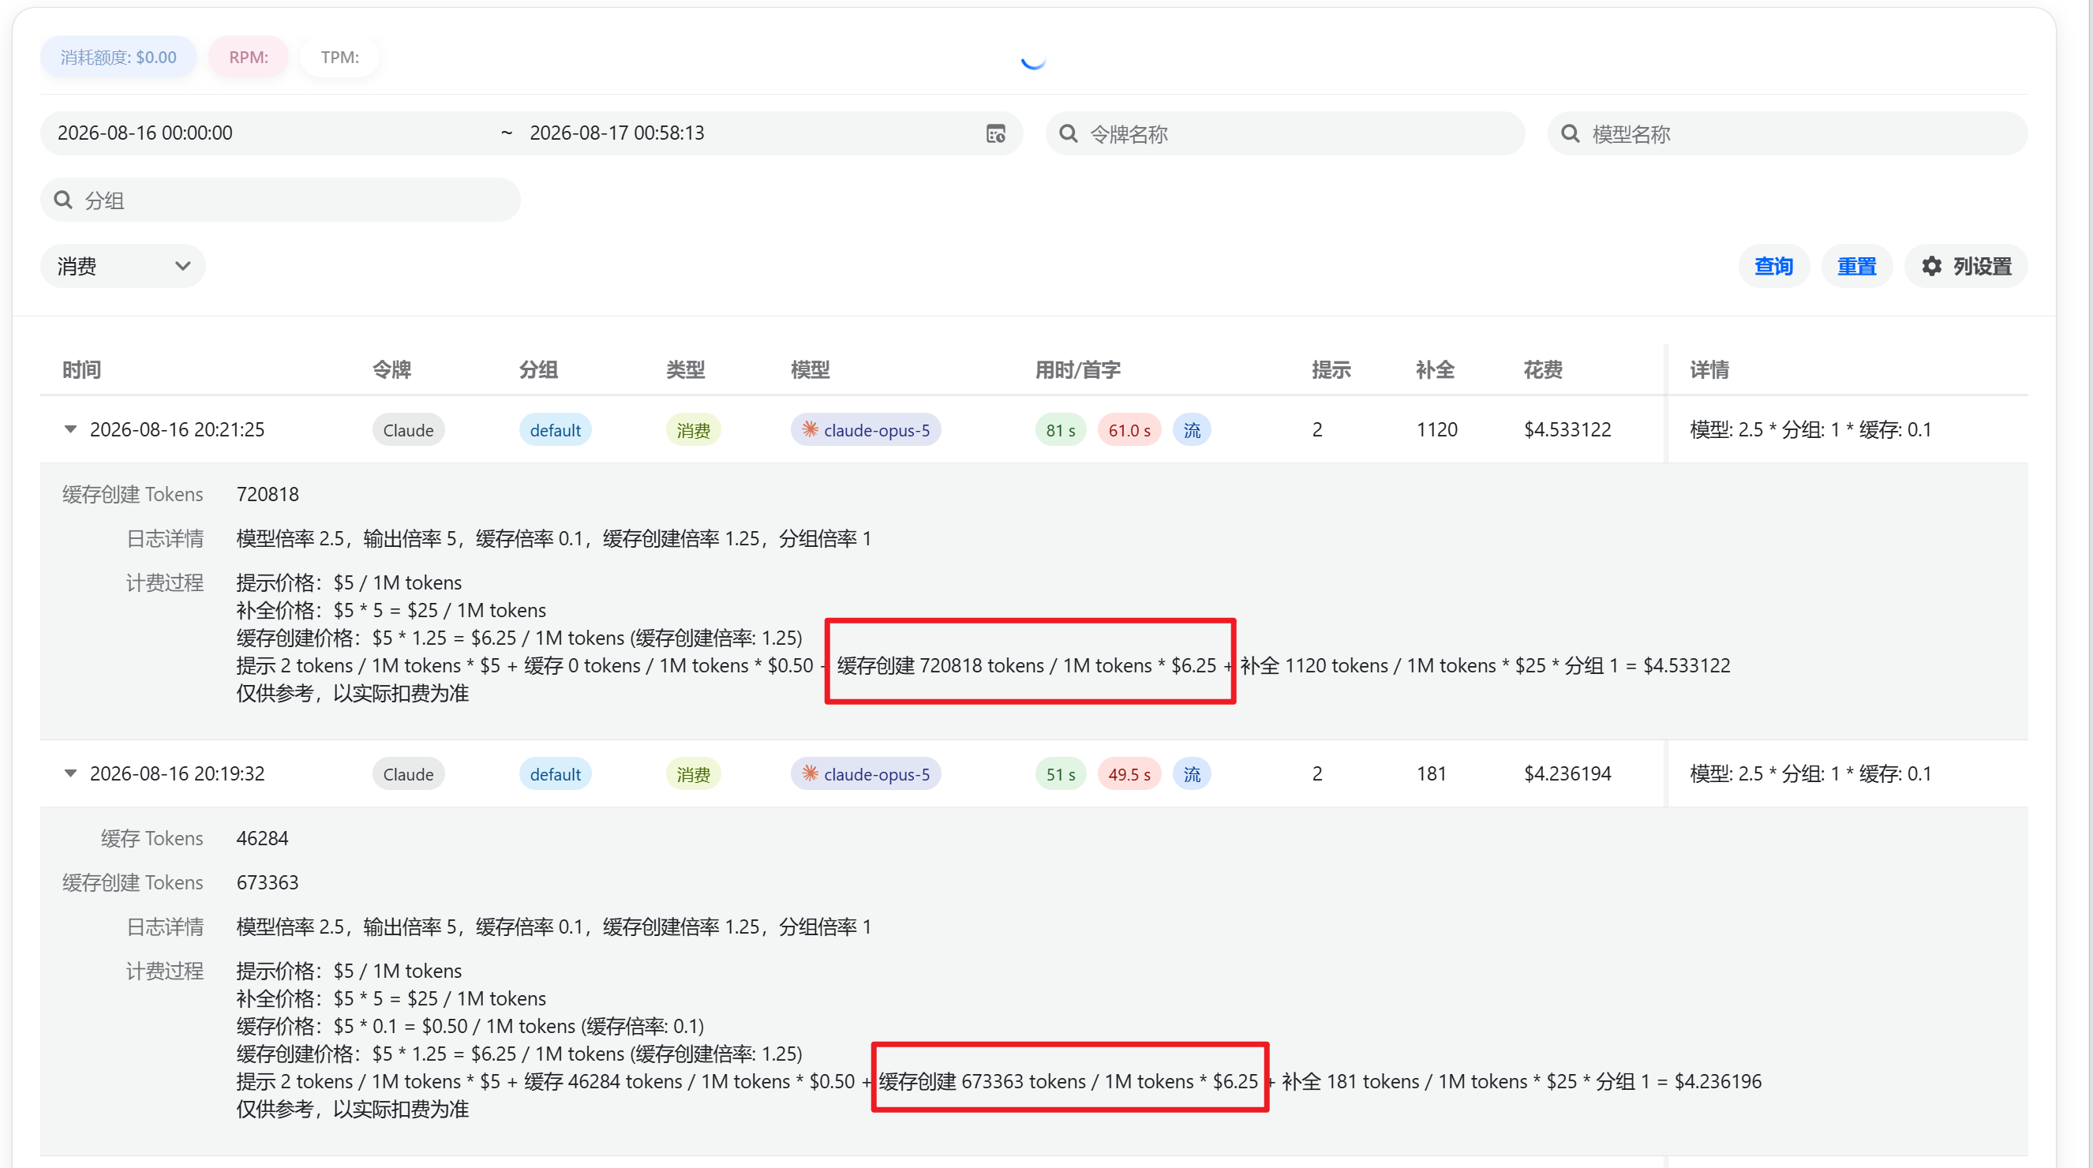The image size is (2093, 1168).
Task: Click default group tag in 20:19:32 row
Action: 555,774
